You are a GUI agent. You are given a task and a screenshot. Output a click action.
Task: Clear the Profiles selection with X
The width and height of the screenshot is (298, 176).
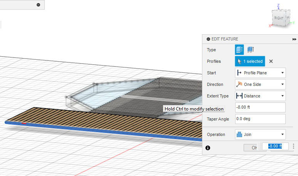click(x=271, y=61)
